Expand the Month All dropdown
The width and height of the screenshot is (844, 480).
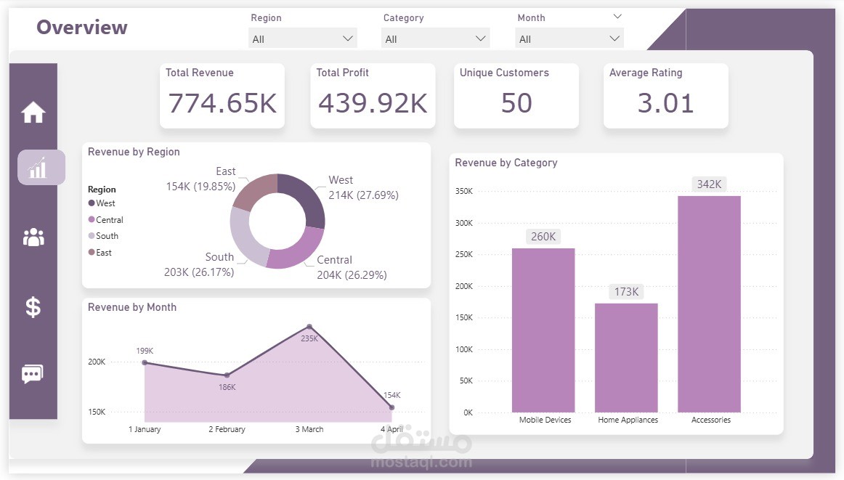click(569, 38)
